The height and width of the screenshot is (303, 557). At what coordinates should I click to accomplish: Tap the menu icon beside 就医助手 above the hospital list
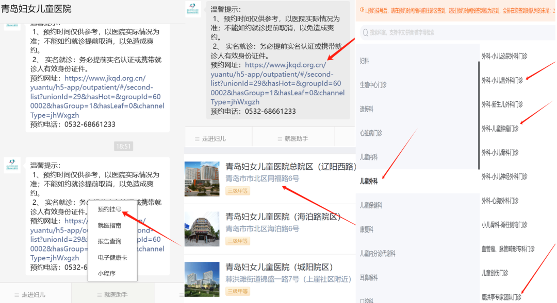[280, 139]
